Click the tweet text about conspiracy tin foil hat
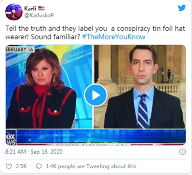Viewport: 192px width, 175px height. pos(95,32)
